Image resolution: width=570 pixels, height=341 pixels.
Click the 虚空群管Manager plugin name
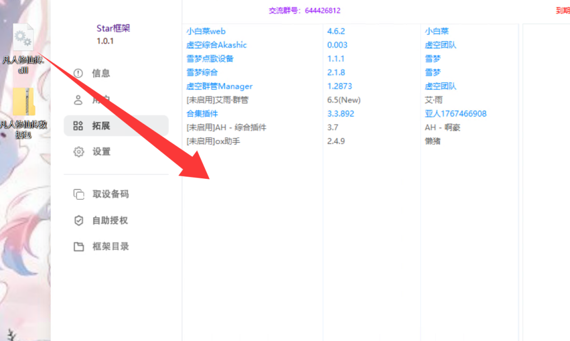point(219,86)
